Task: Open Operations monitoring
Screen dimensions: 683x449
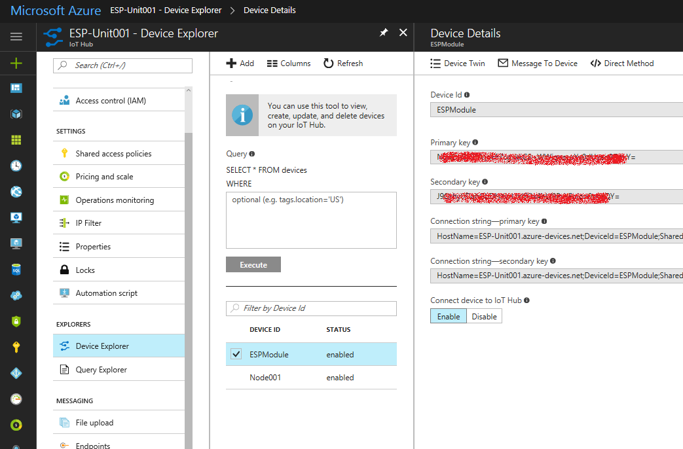Action: click(119, 200)
